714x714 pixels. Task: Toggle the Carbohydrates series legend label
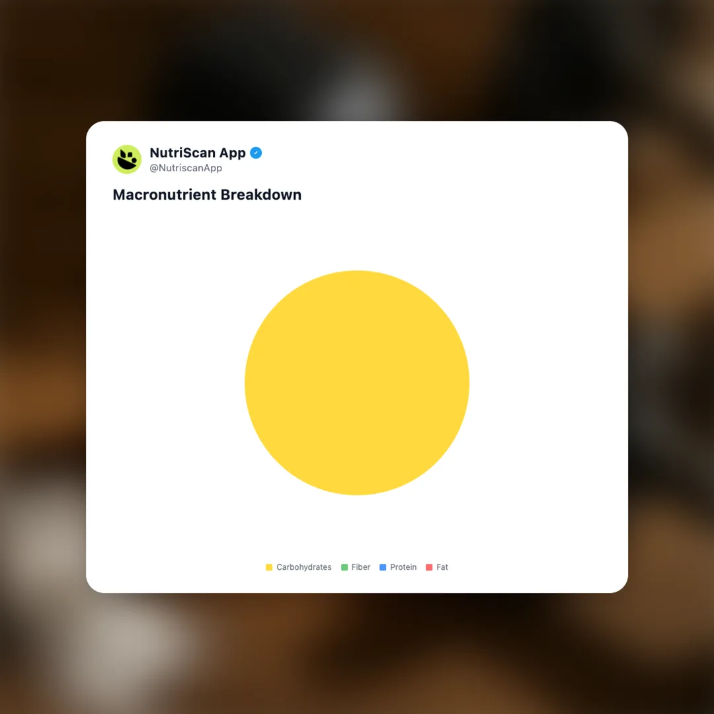(303, 567)
